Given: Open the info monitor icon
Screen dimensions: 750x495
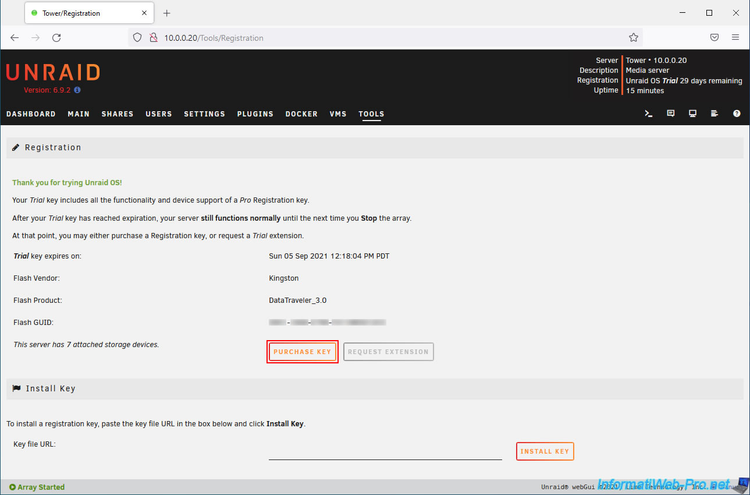Looking at the screenshot, I should (x=692, y=114).
